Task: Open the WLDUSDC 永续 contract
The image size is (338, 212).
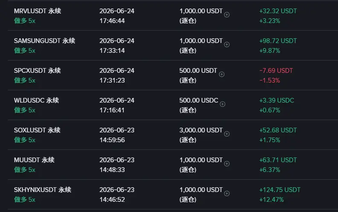Action: click(x=36, y=100)
